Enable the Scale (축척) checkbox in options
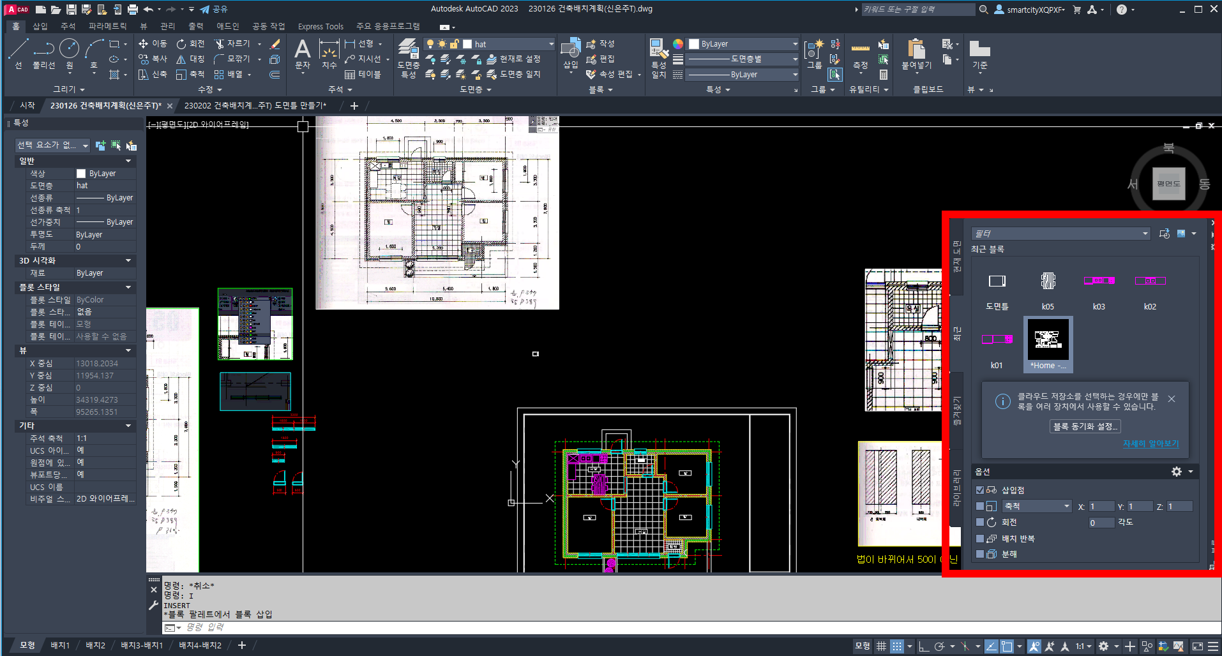The image size is (1222, 656). pyautogui.click(x=980, y=506)
